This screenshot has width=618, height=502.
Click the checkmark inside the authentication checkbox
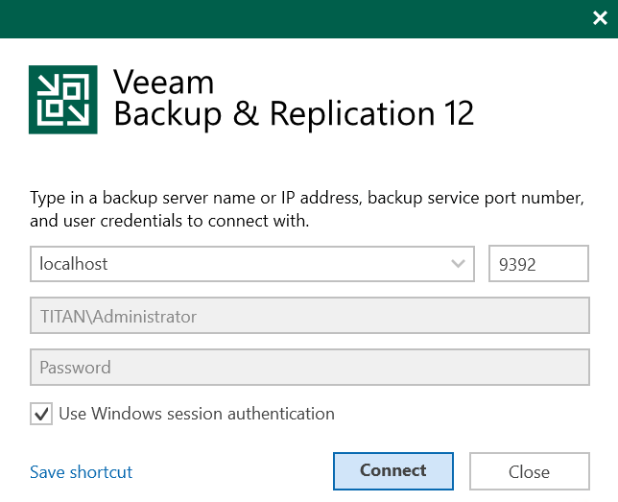coord(41,414)
